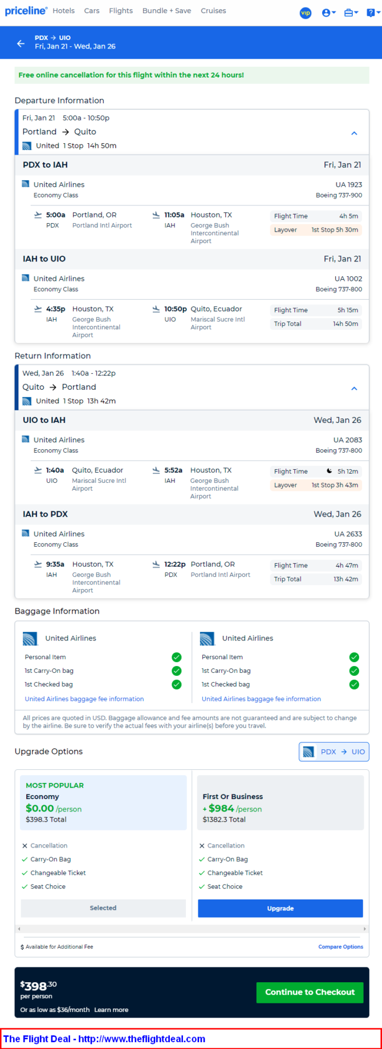Screen dimensions: 382x1049
Task: Click Continue to Checkout
Action: point(310,992)
